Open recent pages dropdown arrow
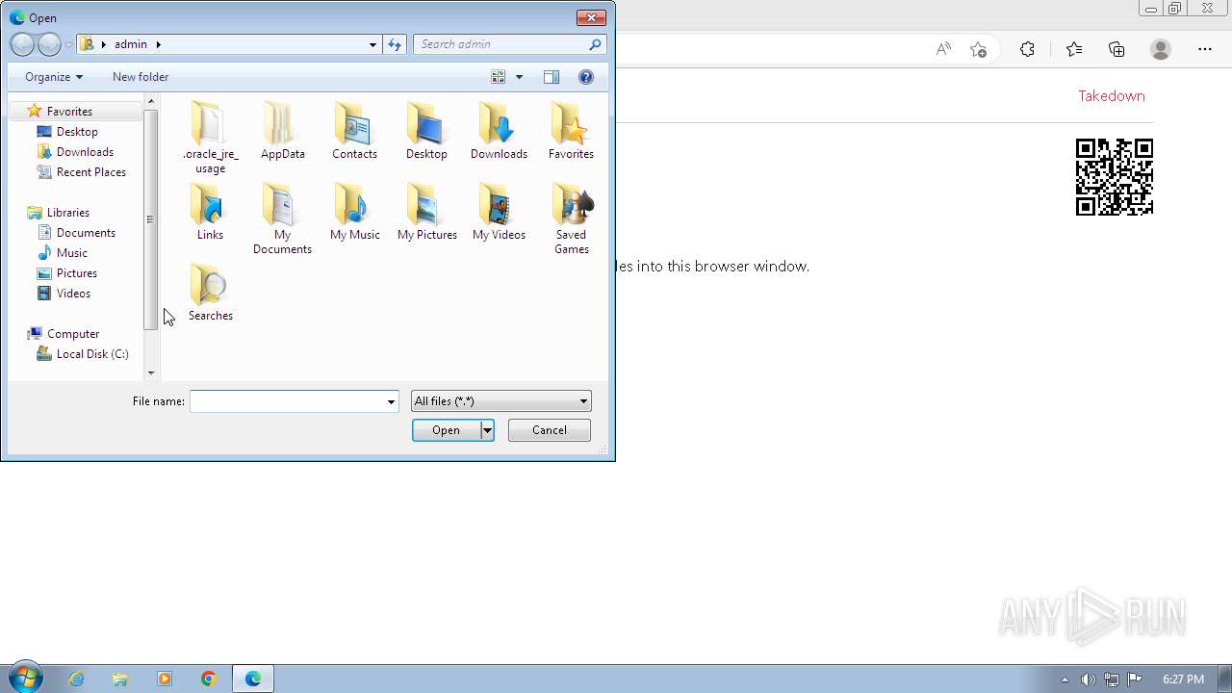1232x693 pixels. coord(68,45)
